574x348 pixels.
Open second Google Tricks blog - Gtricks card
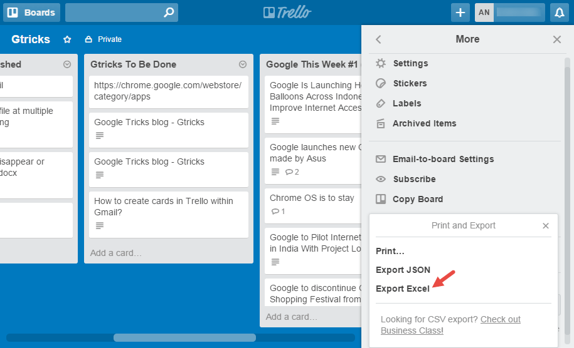(168, 170)
